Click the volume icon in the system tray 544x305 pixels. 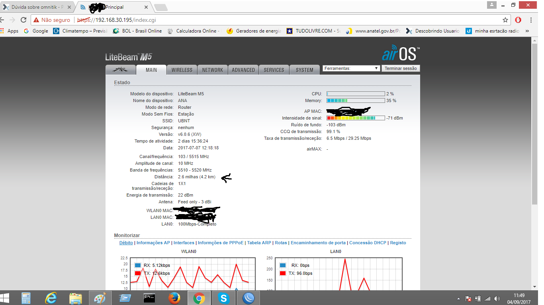pyautogui.click(x=497, y=299)
